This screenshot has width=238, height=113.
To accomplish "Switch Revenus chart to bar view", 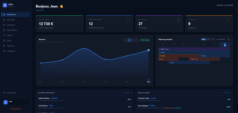I will (126, 40).
